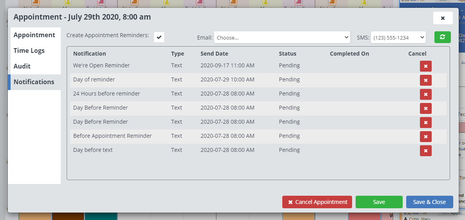Viewport: 465px width, 220px height.
Task: Delete the first Day Before Reminder row
Action: coord(425,108)
